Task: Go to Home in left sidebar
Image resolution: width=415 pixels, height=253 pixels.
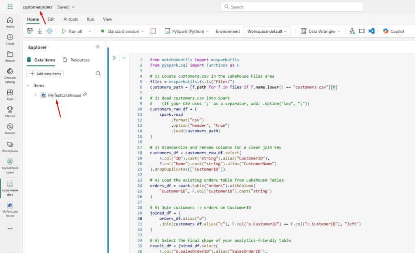Action: click(10, 22)
